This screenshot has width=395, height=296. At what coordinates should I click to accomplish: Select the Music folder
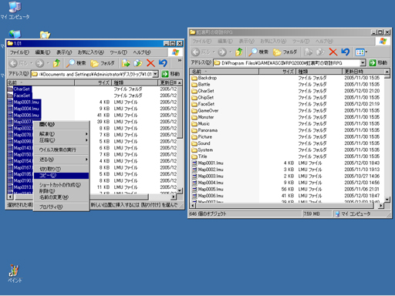pyautogui.click(x=201, y=123)
